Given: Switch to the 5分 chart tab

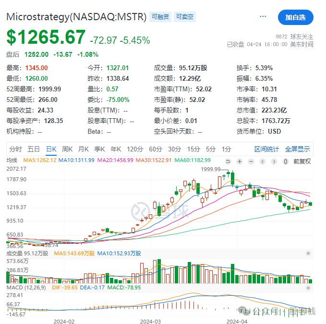Looking at the screenshot, I should [211, 149].
